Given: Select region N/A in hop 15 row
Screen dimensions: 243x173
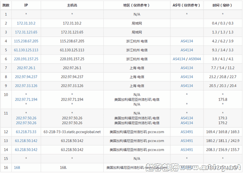Looking at the screenshot, I should 137,159.
